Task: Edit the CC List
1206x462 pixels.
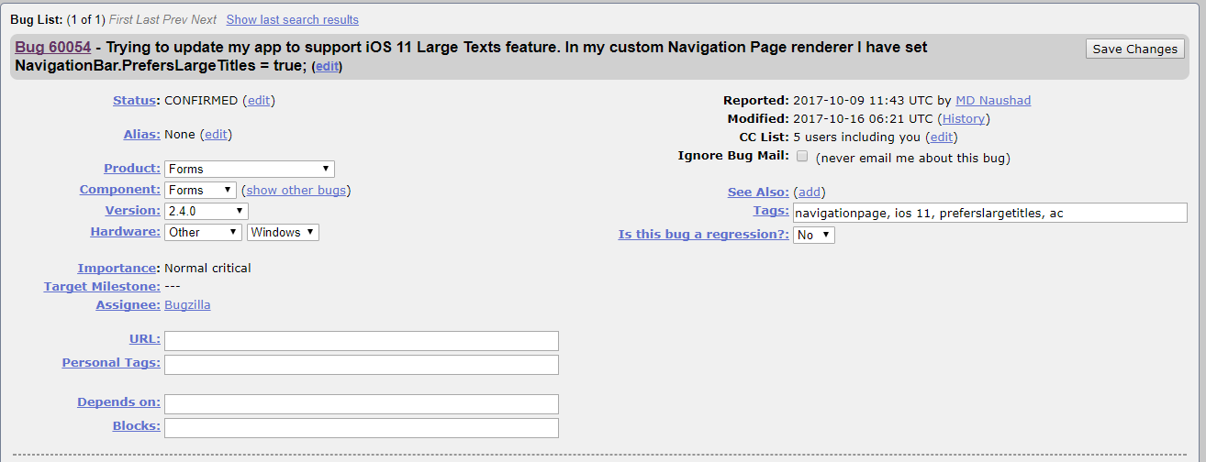Action: (941, 137)
